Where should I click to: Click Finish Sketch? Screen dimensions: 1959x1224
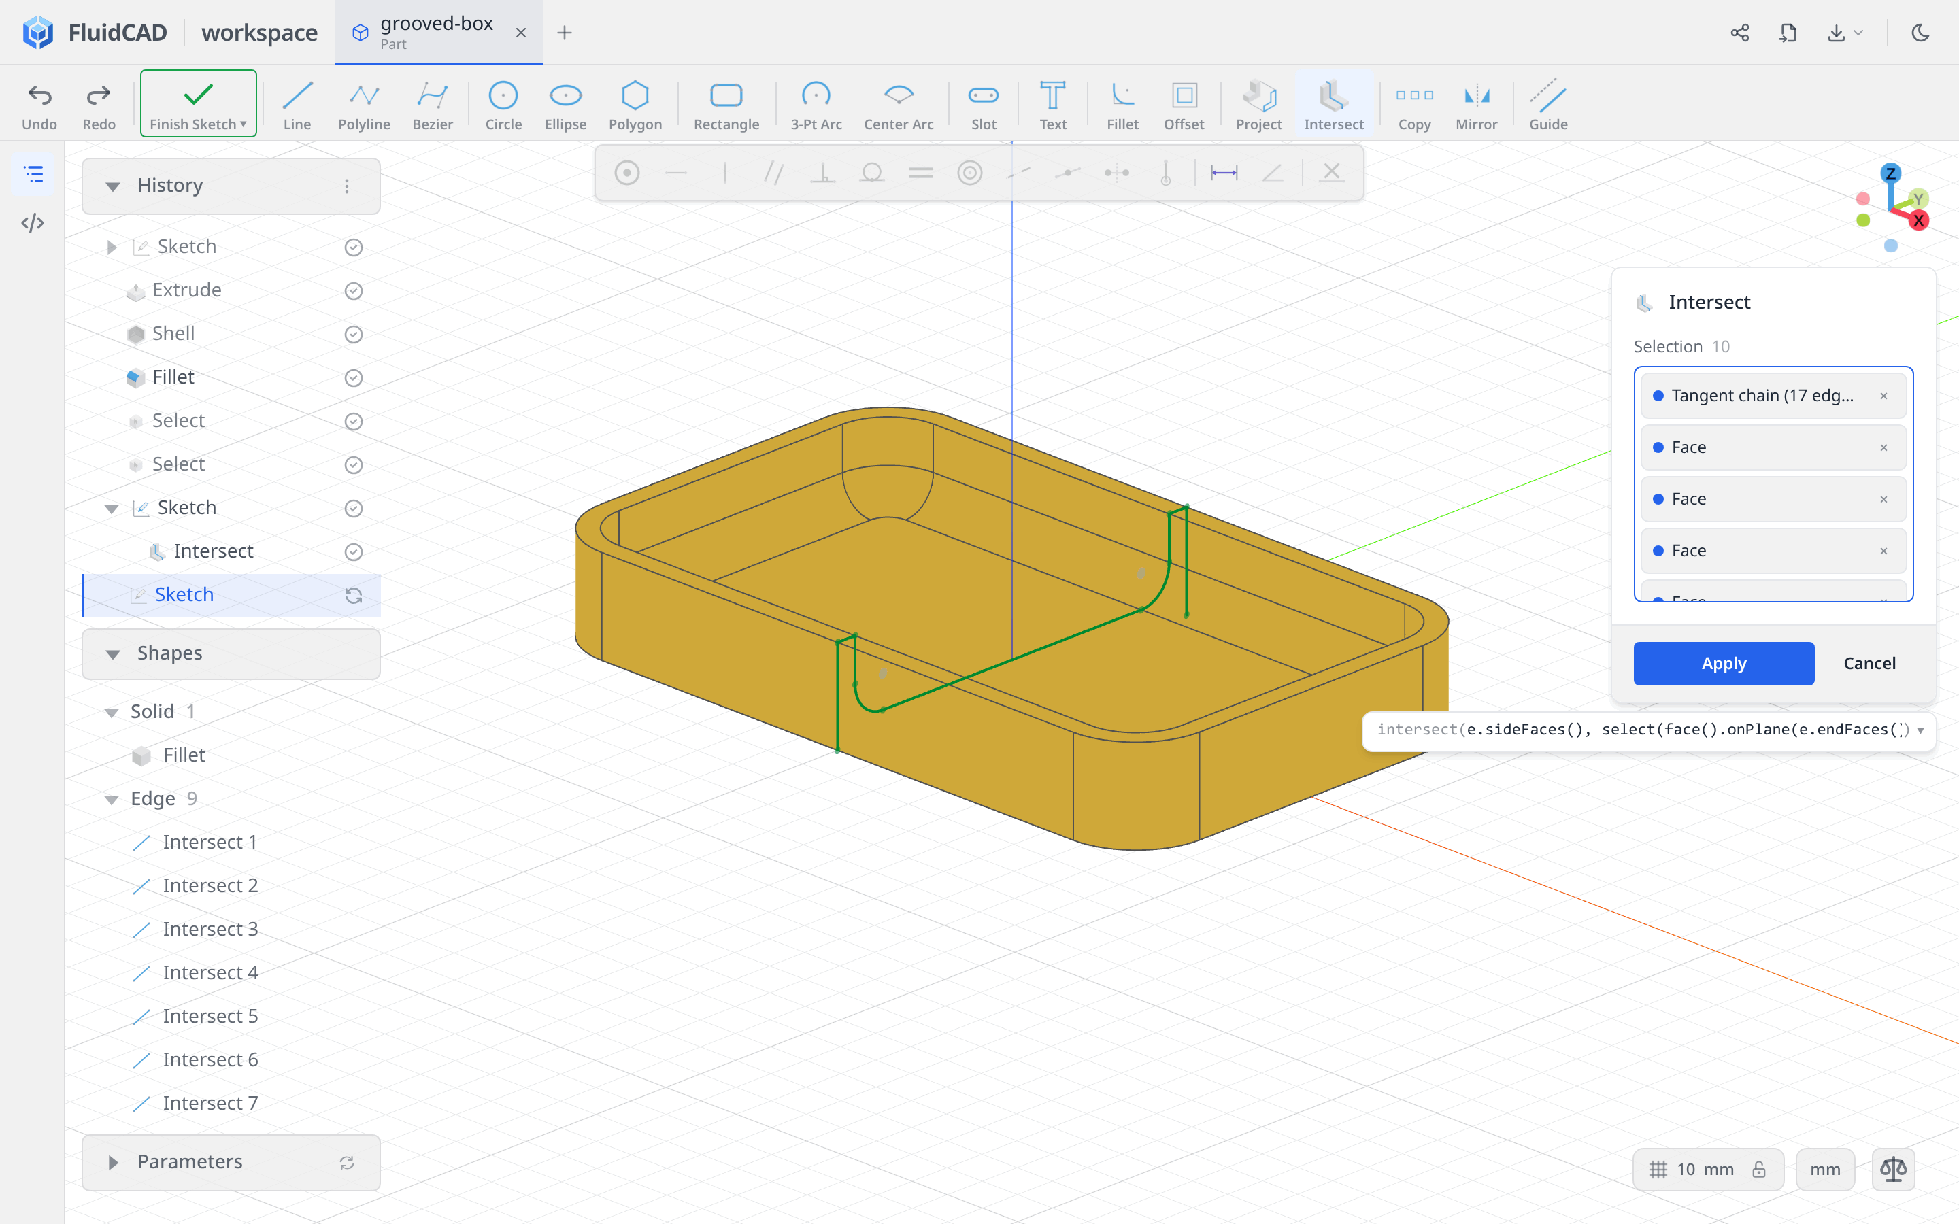[x=199, y=103]
